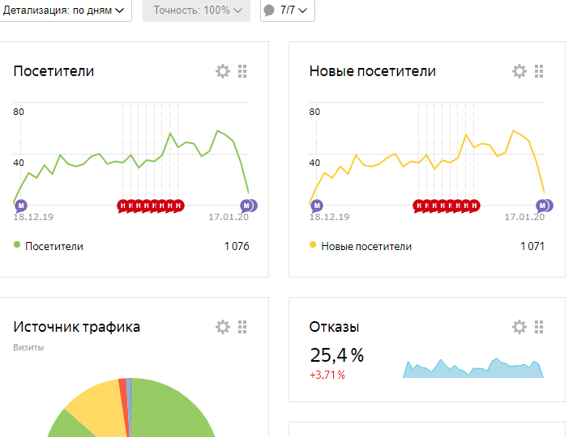Open the Новые посетители widget title
Viewport: 577px width, 437px height.
point(373,71)
